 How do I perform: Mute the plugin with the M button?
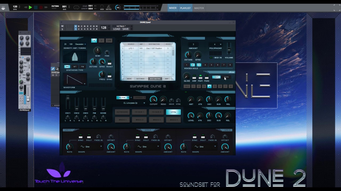click(x=62, y=26)
